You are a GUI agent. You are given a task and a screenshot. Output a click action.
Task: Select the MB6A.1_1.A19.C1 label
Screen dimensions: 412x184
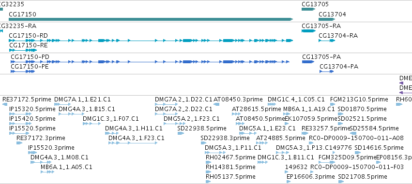(309, 109)
